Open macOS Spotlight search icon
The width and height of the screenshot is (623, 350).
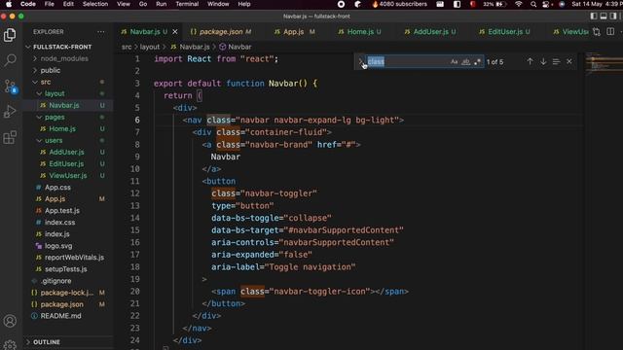coord(533,4)
